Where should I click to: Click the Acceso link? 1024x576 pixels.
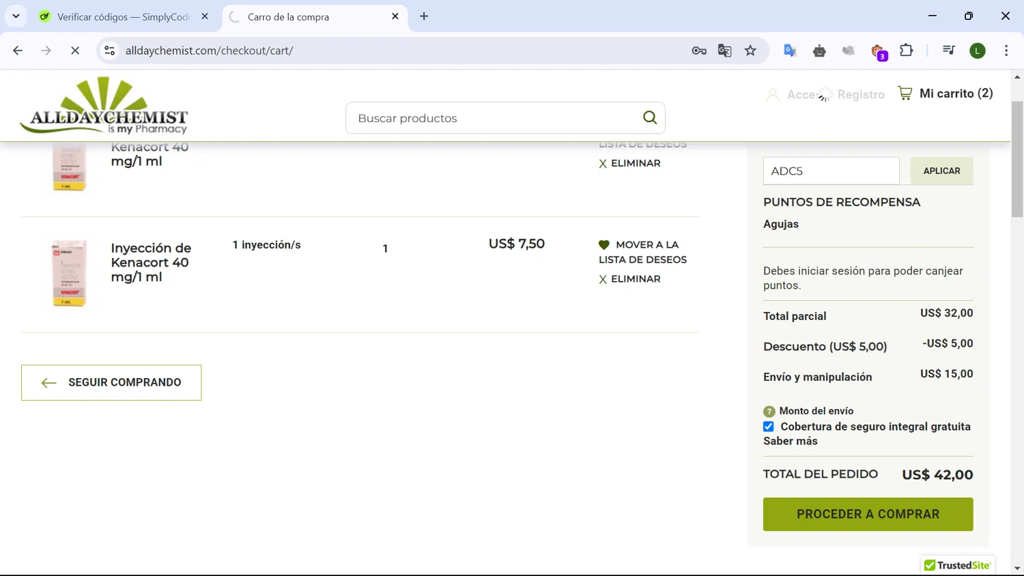point(803,95)
